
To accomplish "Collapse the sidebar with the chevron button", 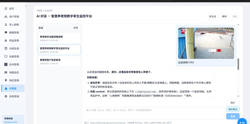I will (26, 6).
